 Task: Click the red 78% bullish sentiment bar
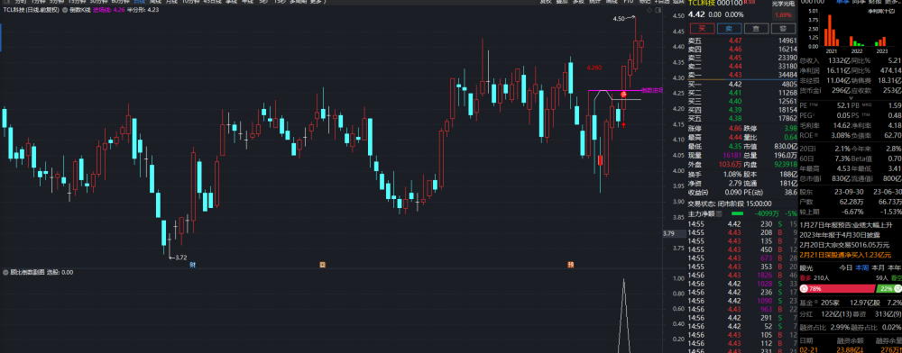838,289
